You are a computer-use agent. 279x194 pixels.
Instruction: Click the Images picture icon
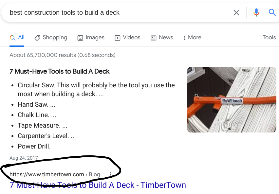point(80,38)
